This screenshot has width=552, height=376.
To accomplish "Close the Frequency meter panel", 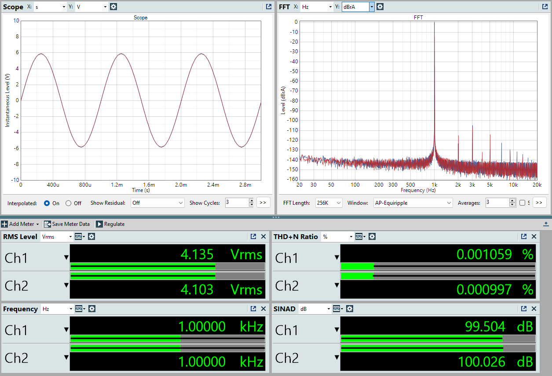I will coord(263,309).
